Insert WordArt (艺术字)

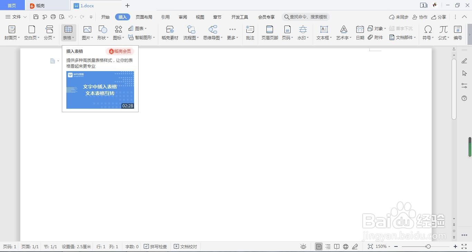pos(344,33)
